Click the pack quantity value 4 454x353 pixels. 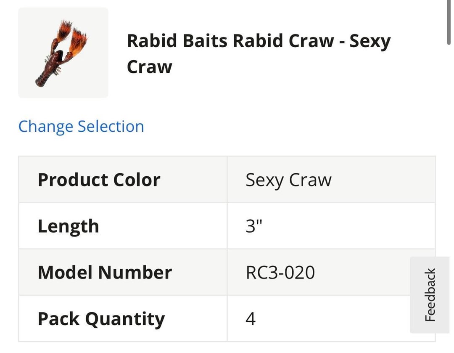click(x=251, y=319)
